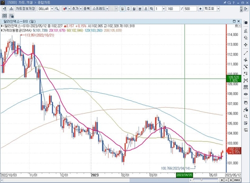This screenshot has height=183, width=250.
Task: Click the 가격이동평균(SMA) indicator label
Action: [17, 30]
